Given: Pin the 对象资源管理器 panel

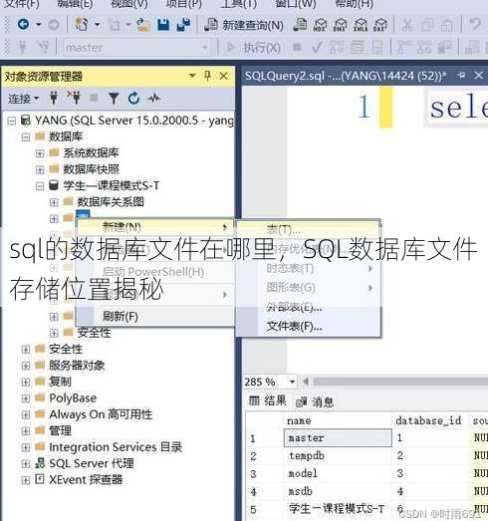Looking at the screenshot, I should (x=207, y=76).
